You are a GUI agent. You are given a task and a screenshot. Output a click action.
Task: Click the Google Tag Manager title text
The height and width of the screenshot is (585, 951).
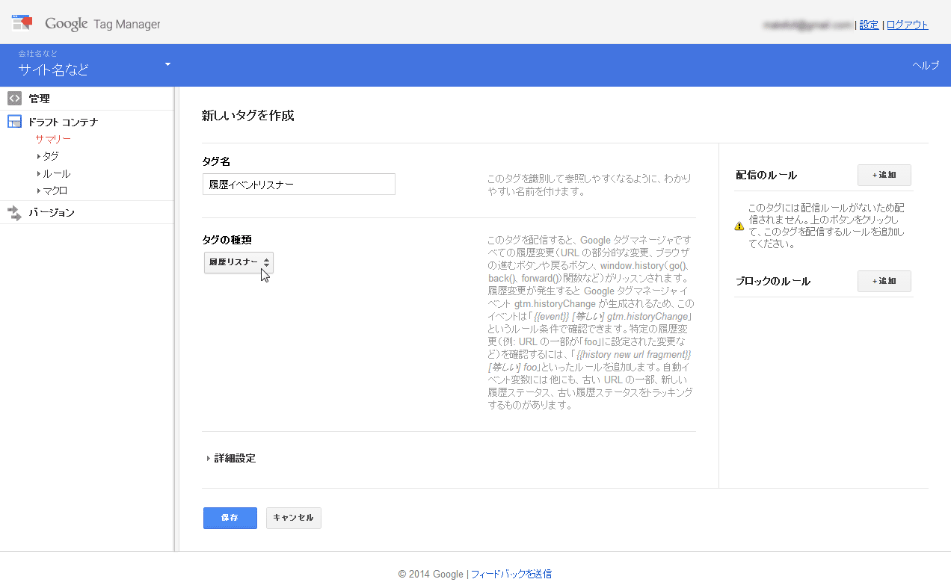(102, 24)
